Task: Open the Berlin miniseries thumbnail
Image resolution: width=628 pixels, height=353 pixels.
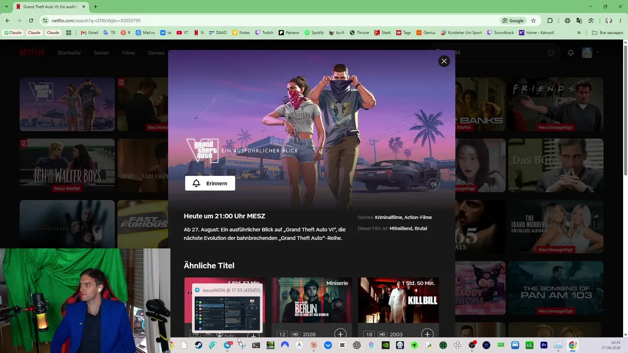Action: tap(312, 300)
